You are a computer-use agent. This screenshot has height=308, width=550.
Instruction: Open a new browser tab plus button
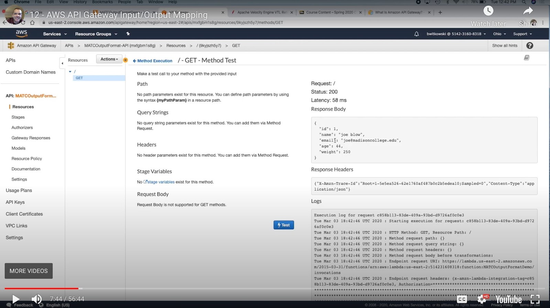[440, 12]
